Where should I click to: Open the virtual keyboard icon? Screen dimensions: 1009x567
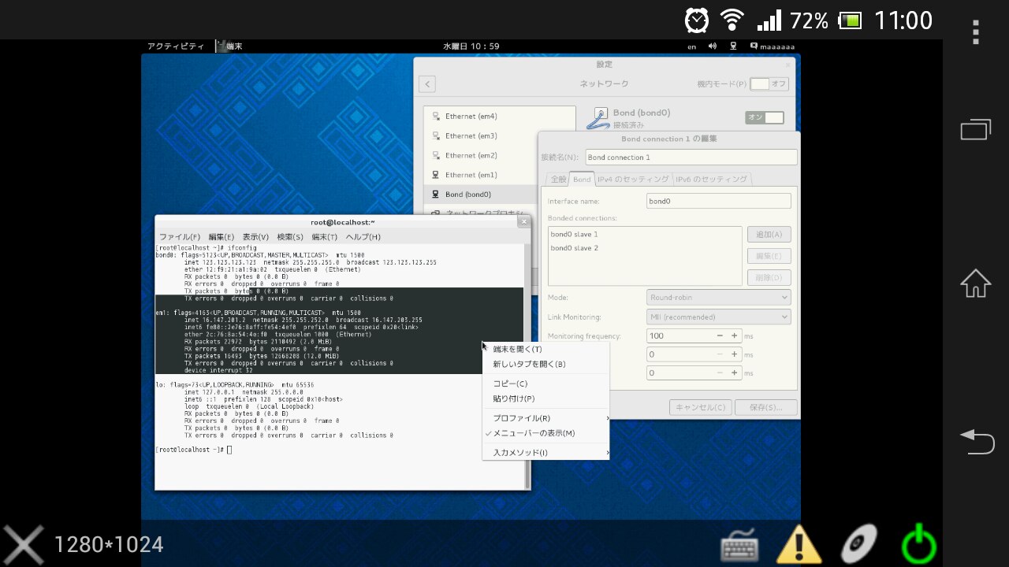point(739,545)
